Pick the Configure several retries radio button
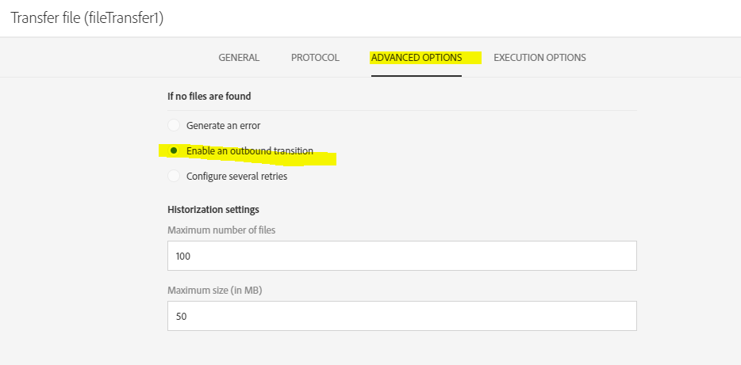Image resolution: width=741 pixels, height=365 pixels. [x=174, y=176]
